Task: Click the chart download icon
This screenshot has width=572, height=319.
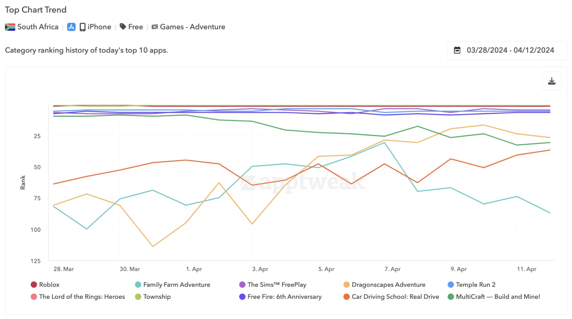Action: [552, 81]
